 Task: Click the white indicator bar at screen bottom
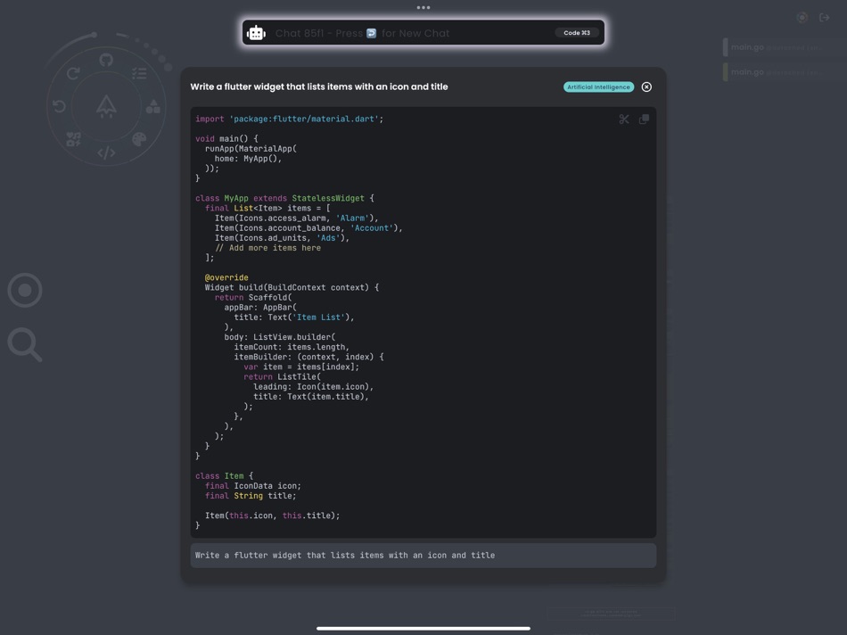(x=423, y=627)
